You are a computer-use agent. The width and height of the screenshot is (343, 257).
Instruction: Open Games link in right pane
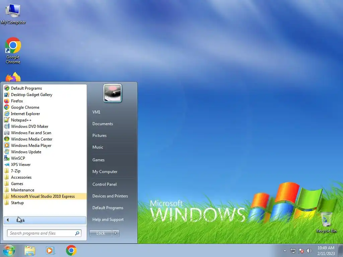click(x=98, y=160)
